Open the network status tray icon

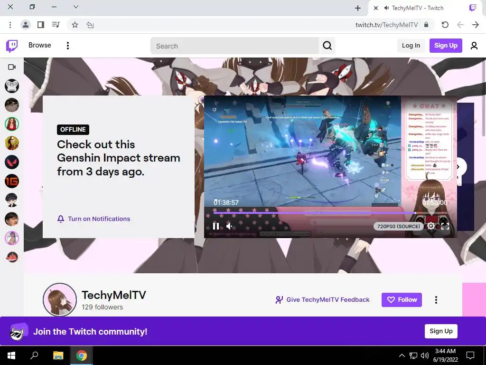point(413,355)
